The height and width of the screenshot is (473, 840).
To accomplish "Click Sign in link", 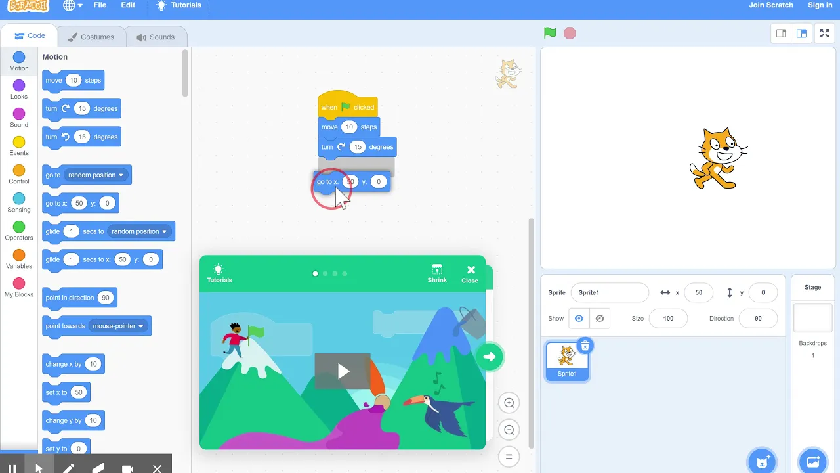I will [820, 5].
